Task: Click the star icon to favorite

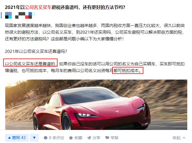Action: [71, 138]
